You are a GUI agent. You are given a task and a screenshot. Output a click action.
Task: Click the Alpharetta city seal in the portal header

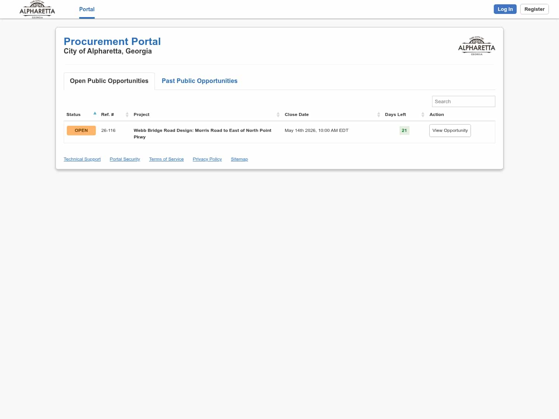tap(476, 45)
